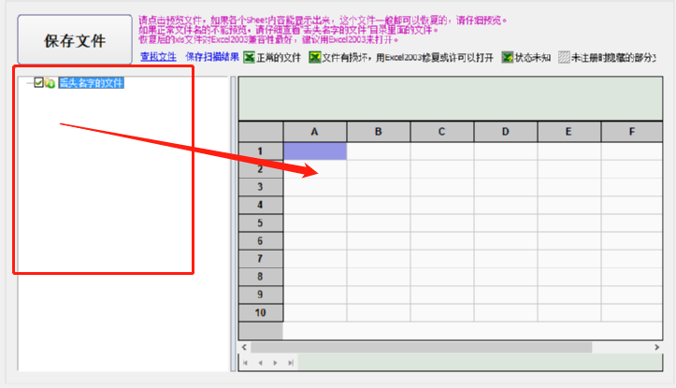The width and height of the screenshot is (676, 388).
Task: Go to previous sheet navigation button
Action: pyautogui.click(x=261, y=363)
